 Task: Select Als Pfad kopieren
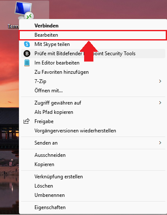[x=54, y=112]
